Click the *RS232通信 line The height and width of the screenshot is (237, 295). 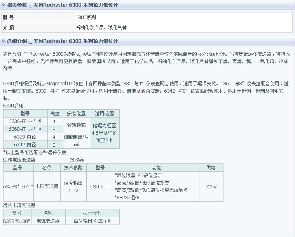pyautogui.click(x=127, y=197)
